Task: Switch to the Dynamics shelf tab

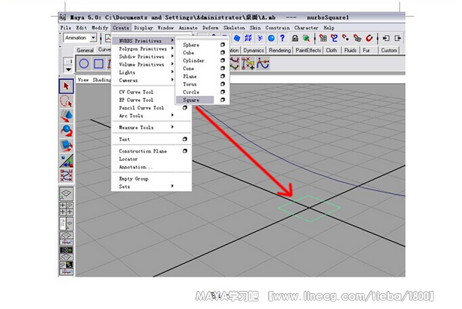Action: pos(254,51)
